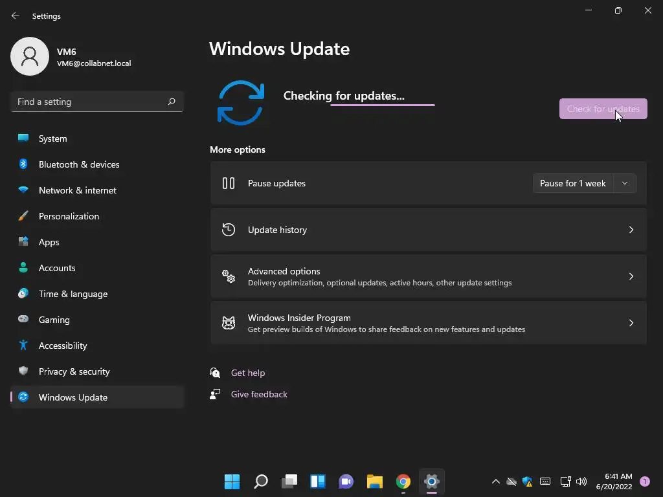The height and width of the screenshot is (497, 663).
Task: Click the Give feedback person icon
Action: click(x=215, y=394)
